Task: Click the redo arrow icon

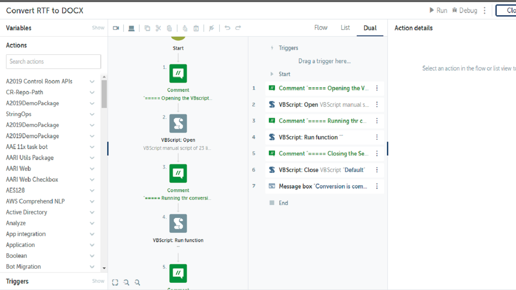Action: click(x=238, y=28)
